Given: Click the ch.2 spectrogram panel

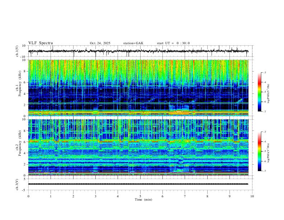Looking at the screenshot, I should coord(138,147).
